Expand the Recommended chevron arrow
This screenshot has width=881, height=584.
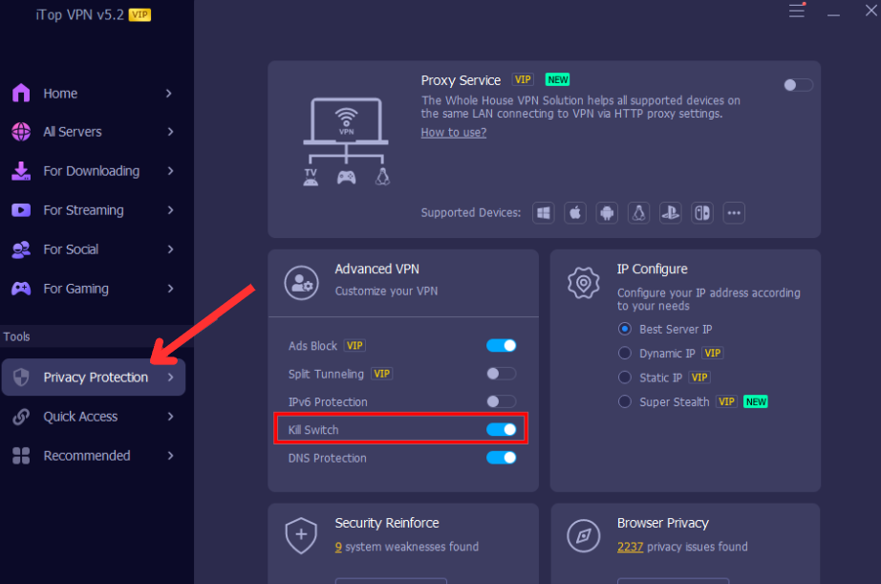point(170,456)
